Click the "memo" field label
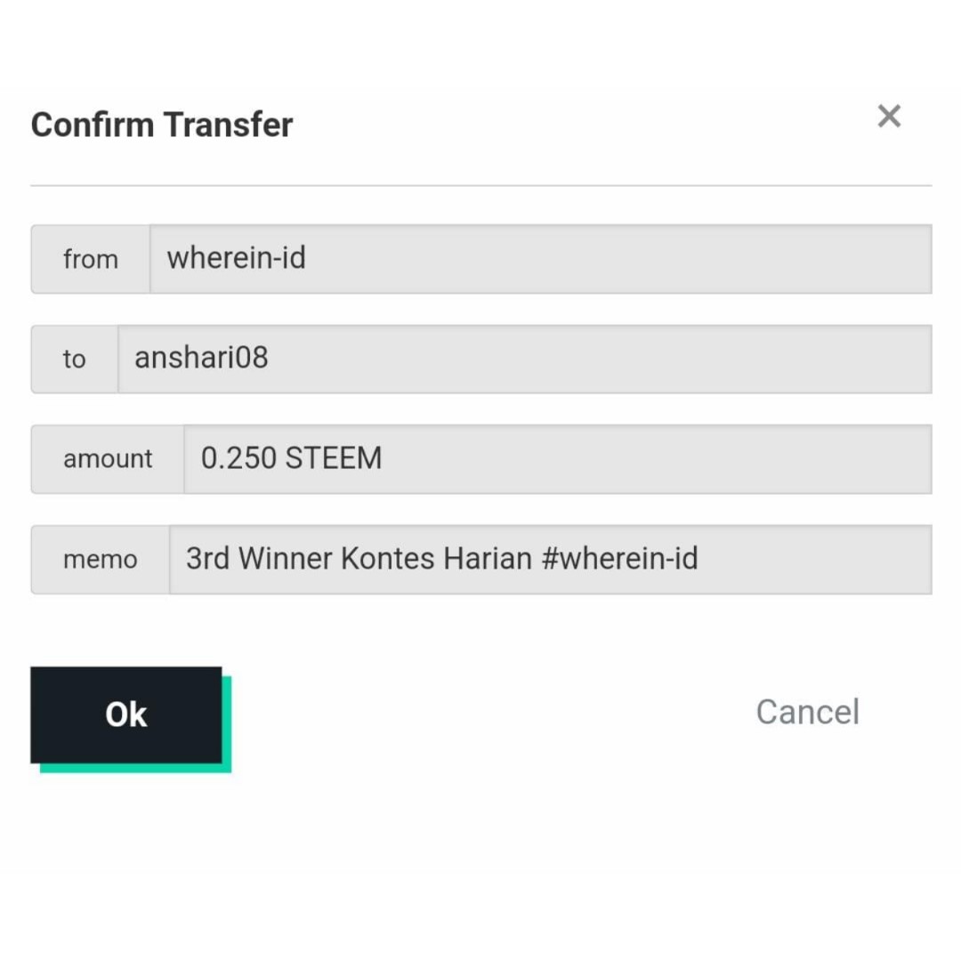Image resolution: width=961 pixels, height=961 pixels. point(101,560)
